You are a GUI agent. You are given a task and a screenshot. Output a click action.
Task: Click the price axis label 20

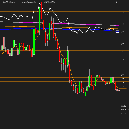(123, 79)
